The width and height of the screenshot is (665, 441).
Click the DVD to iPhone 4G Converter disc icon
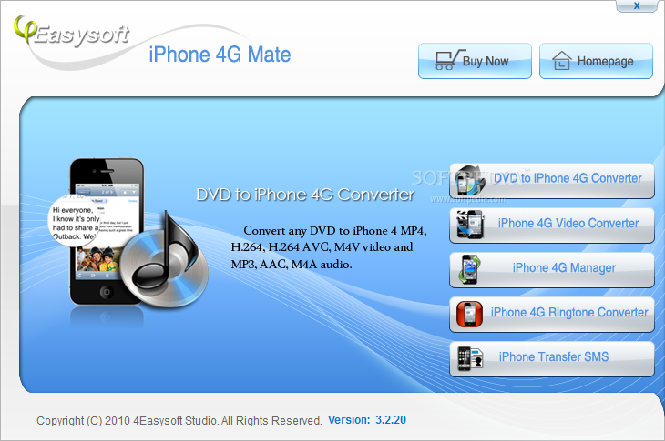[470, 180]
